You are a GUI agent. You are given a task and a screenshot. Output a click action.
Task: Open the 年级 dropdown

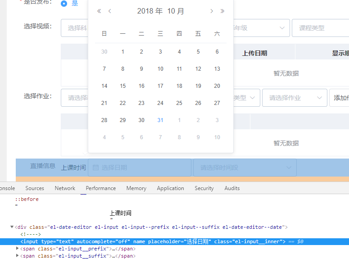point(261,28)
